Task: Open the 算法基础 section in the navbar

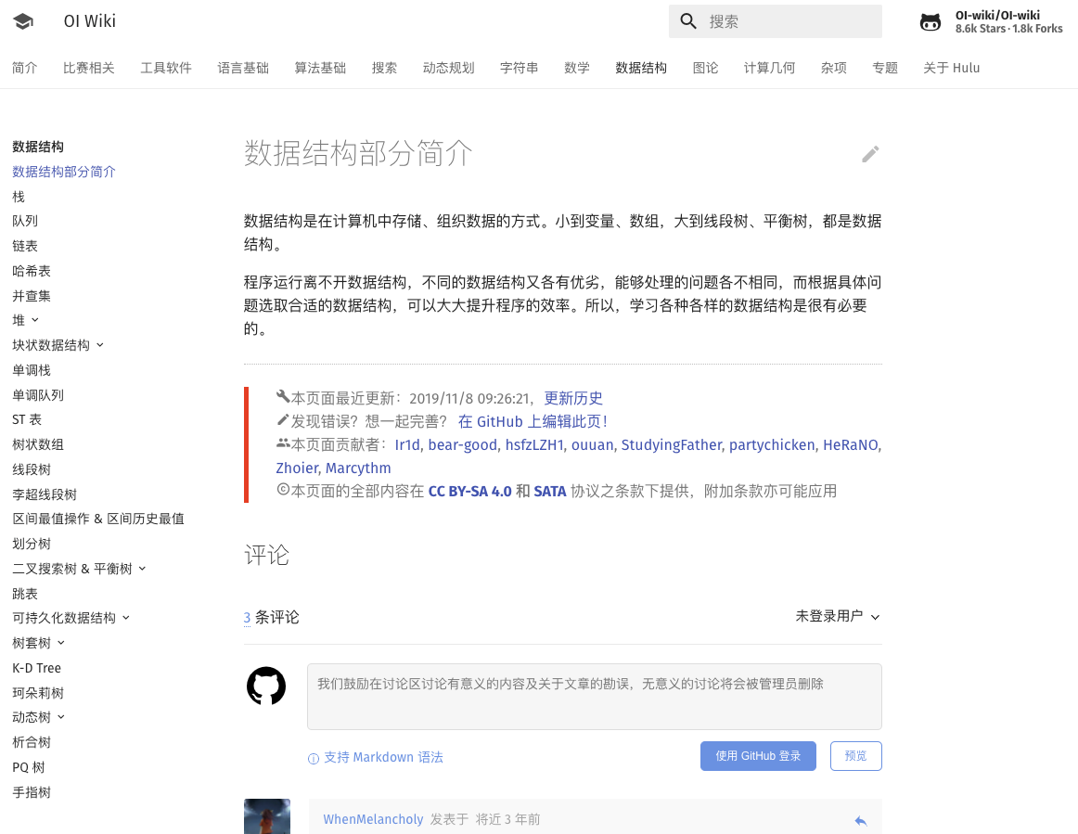Action: click(320, 67)
